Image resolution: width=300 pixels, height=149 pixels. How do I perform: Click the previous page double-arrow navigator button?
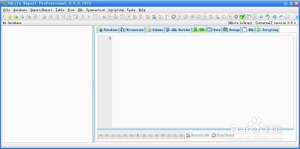click(x=107, y=135)
